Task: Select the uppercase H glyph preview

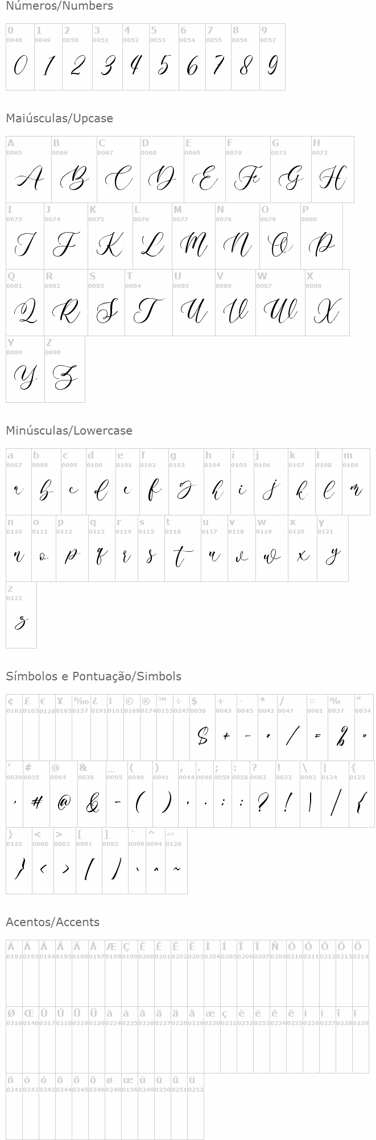Action: pos(333,180)
